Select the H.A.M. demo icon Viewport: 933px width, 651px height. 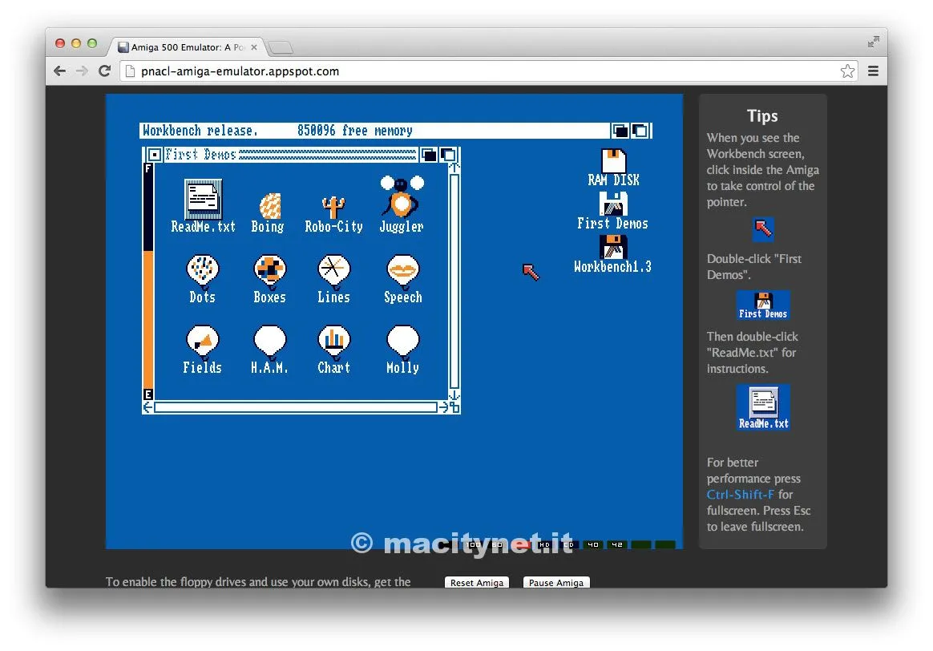coord(269,345)
